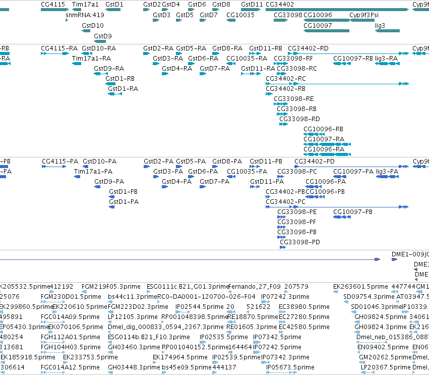Image resolution: width=429 pixels, height=375 pixels.
Task: Select the CG10035 gene label
Action: point(240,15)
